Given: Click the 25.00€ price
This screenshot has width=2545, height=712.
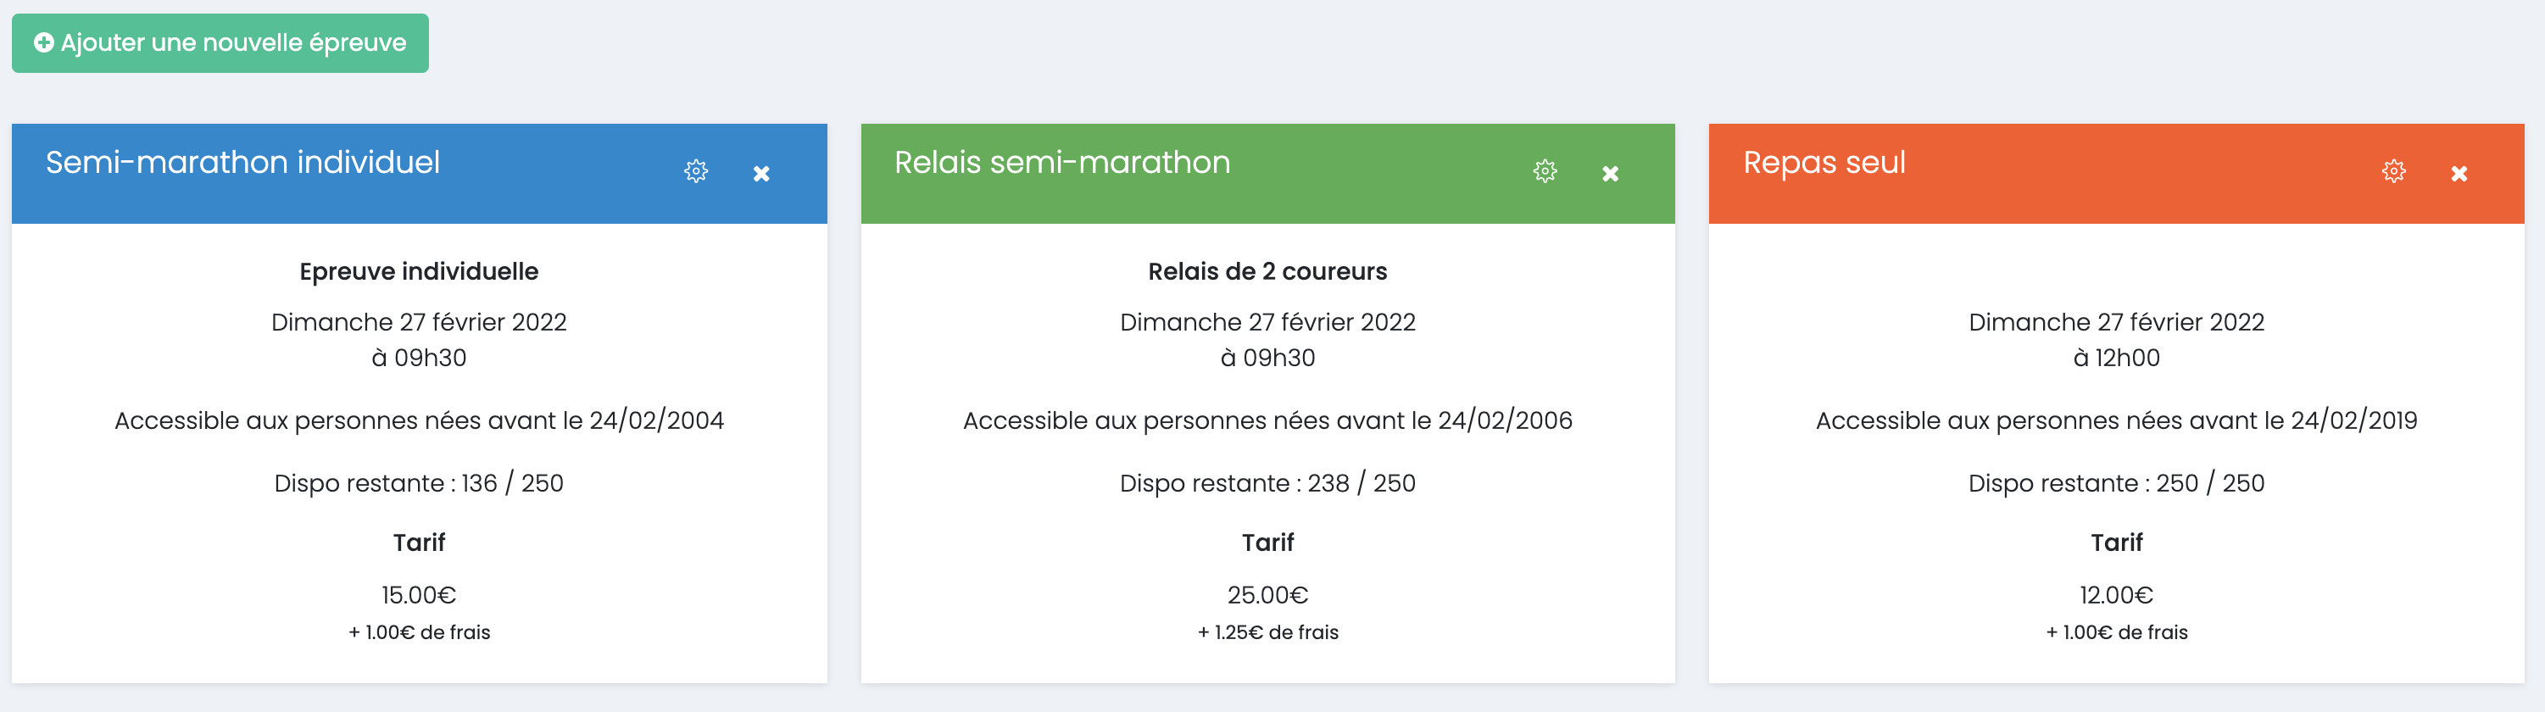Looking at the screenshot, I should (1267, 596).
